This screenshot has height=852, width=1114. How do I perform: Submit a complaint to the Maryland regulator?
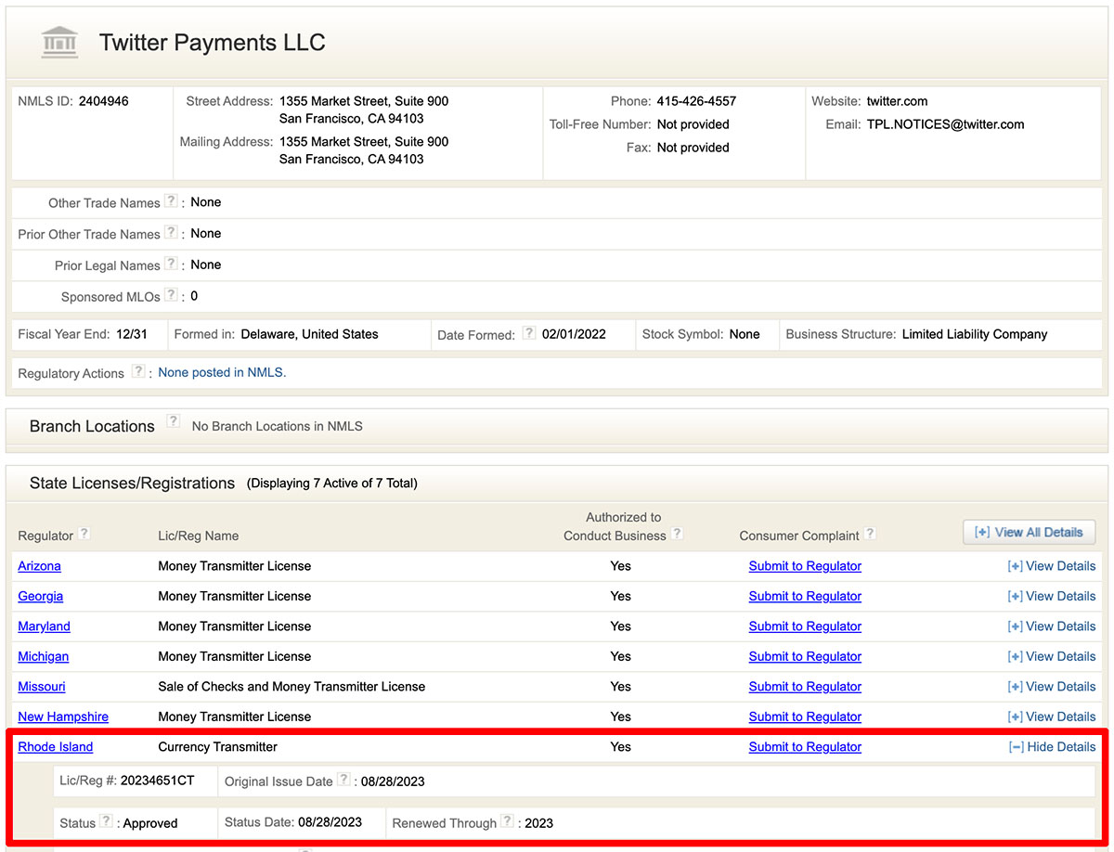click(x=805, y=626)
